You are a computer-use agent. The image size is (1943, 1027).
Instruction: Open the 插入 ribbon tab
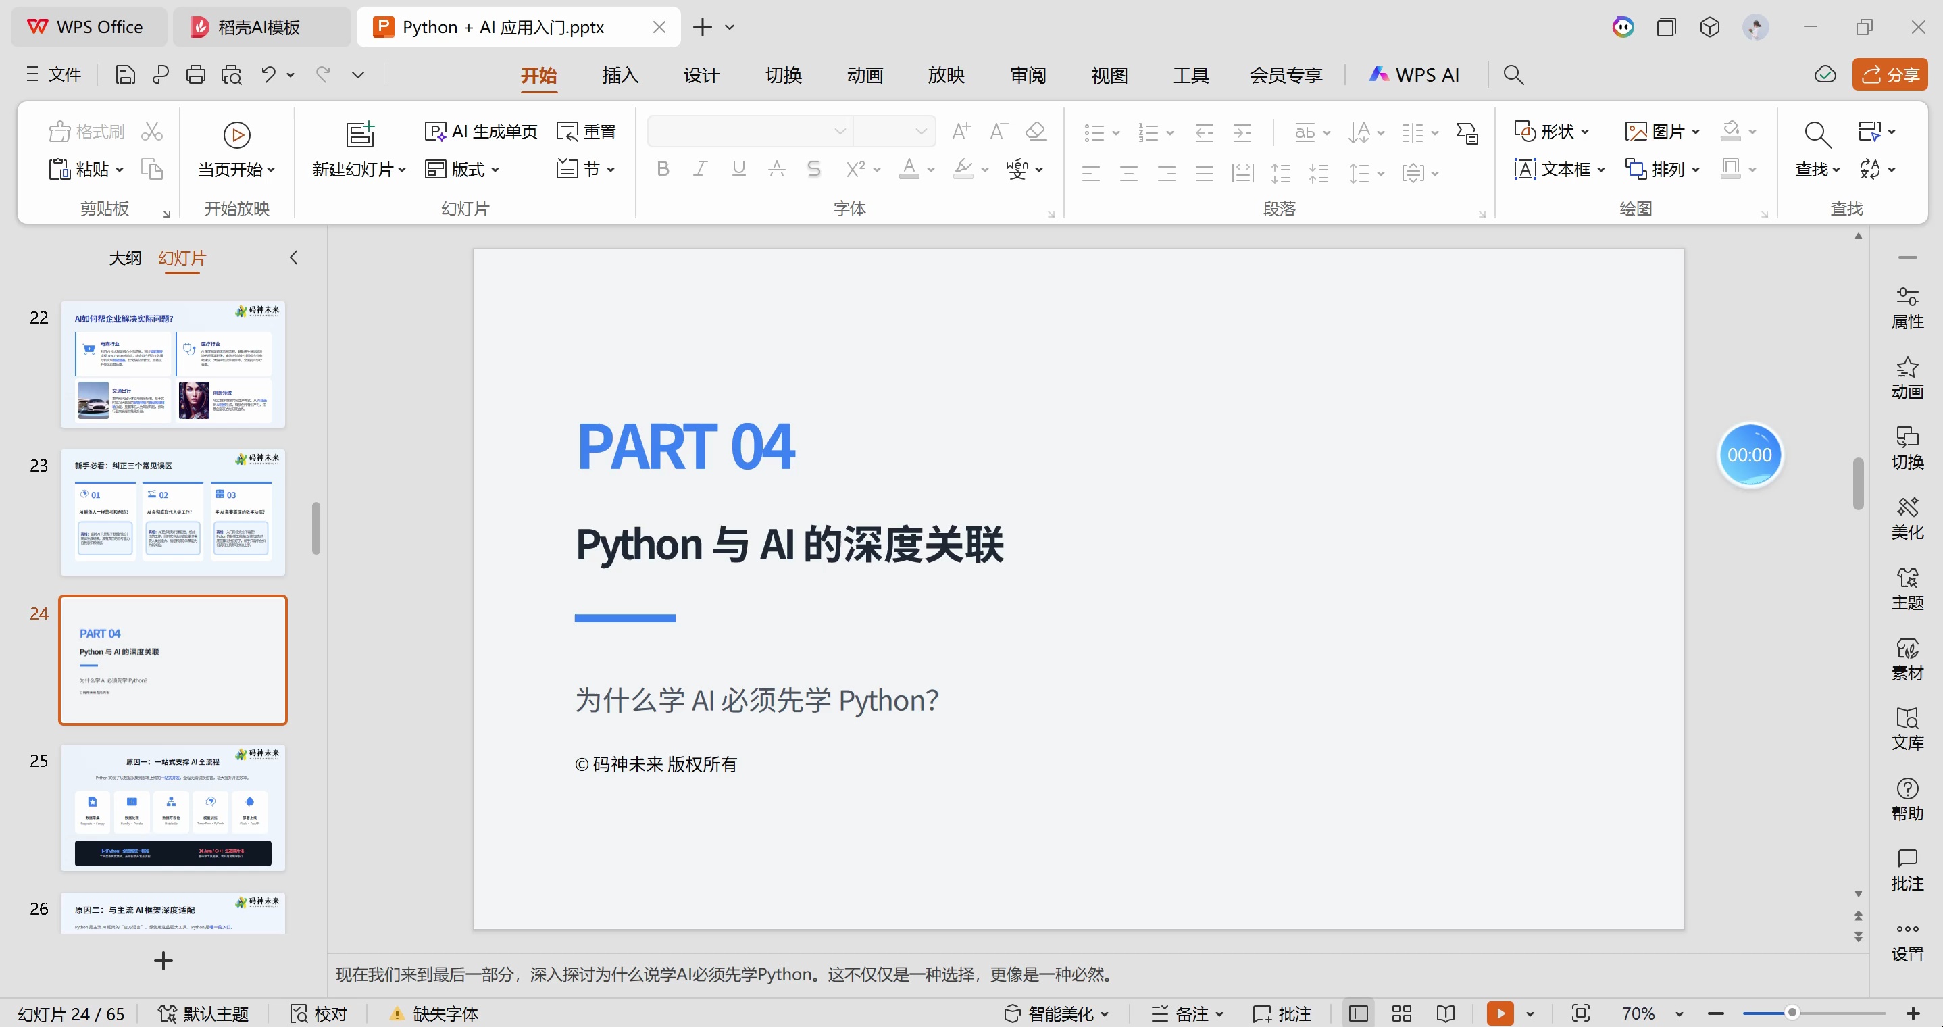point(620,75)
